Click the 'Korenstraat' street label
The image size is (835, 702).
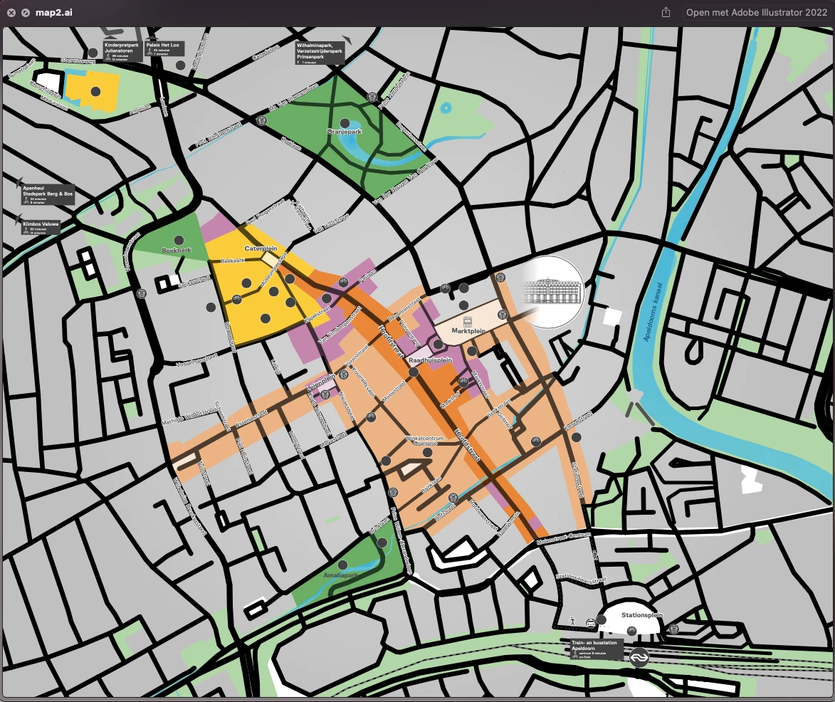tap(357, 355)
